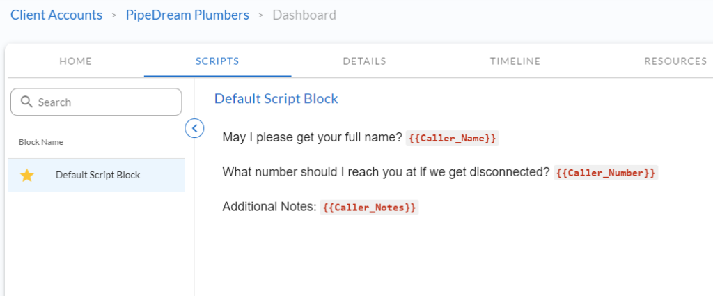
Task: Click the magnifying glass search icon
Action: tap(27, 102)
